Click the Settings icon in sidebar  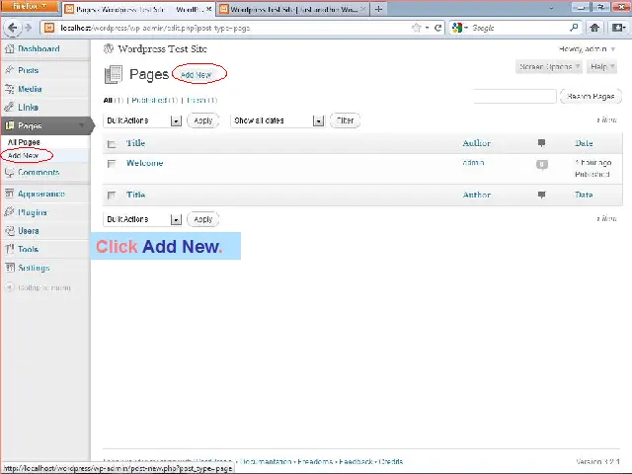pyautogui.click(x=9, y=268)
